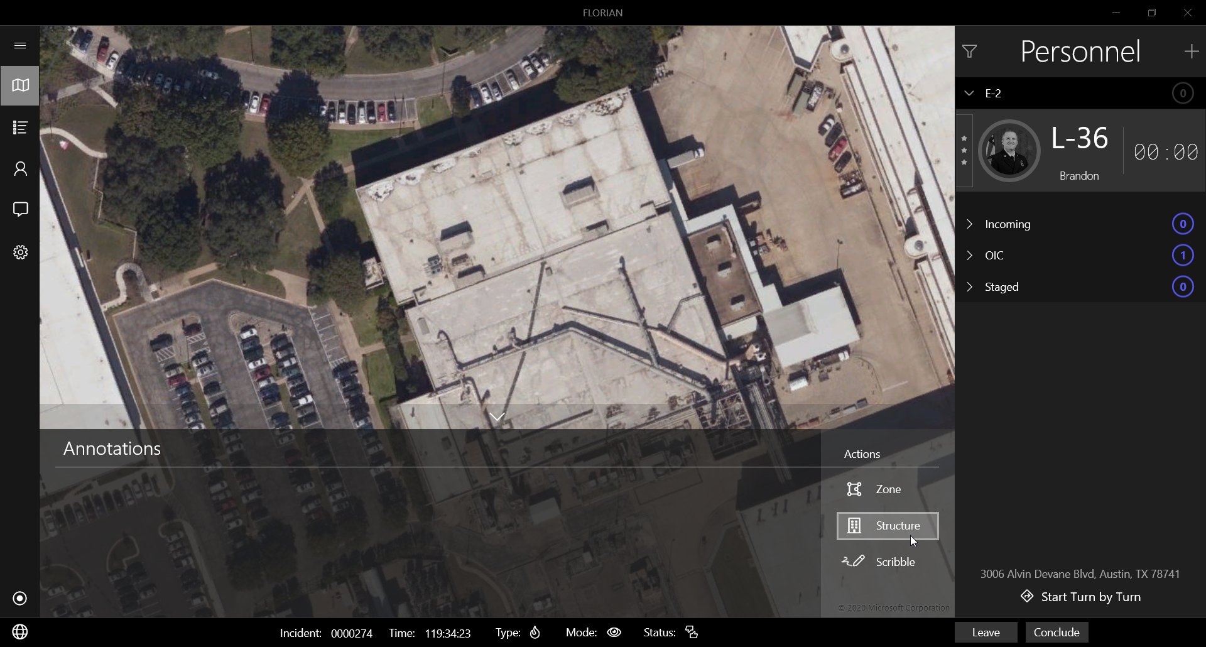Click the Conclude incident button
The image size is (1206, 647).
(x=1057, y=633)
